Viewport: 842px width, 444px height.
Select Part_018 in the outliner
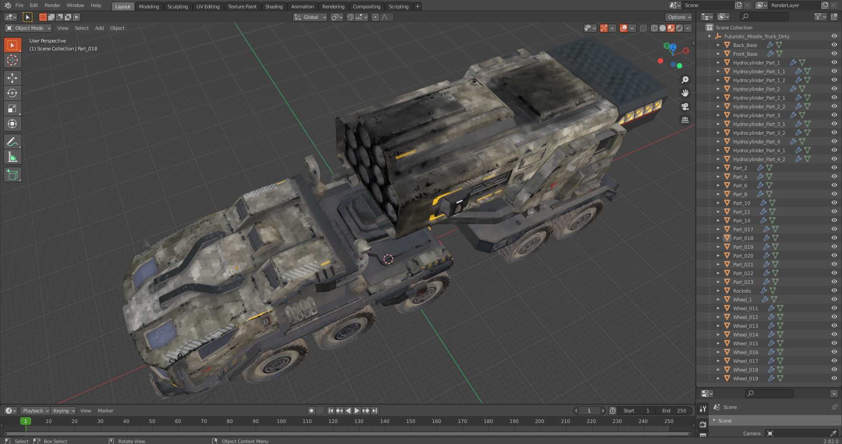click(743, 238)
